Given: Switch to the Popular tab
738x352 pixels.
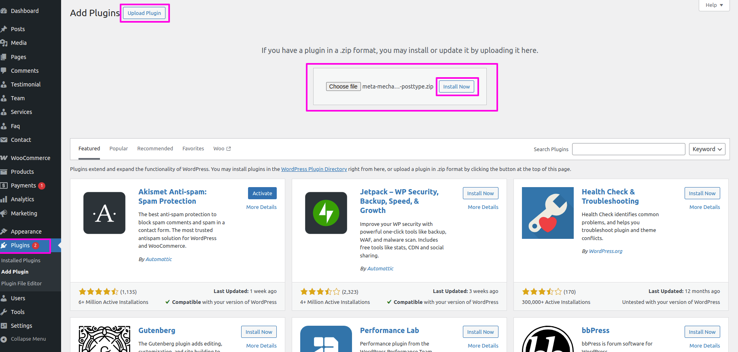Looking at the screenshot, I should tap(119, 149).
